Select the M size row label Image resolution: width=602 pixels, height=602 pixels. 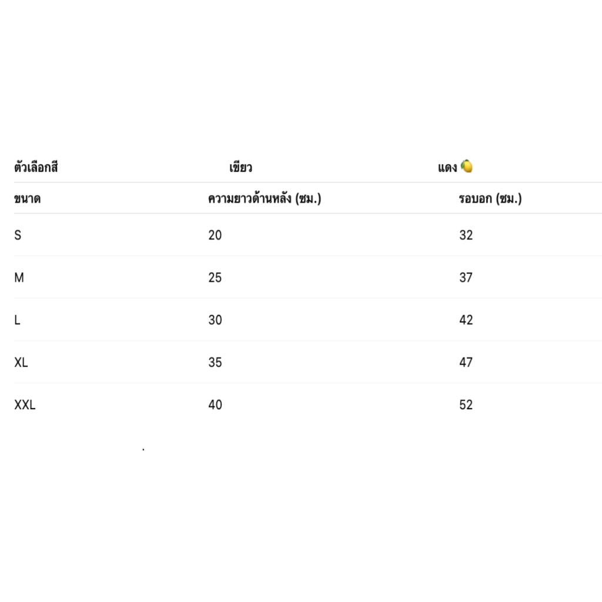[x=19, y=277]
